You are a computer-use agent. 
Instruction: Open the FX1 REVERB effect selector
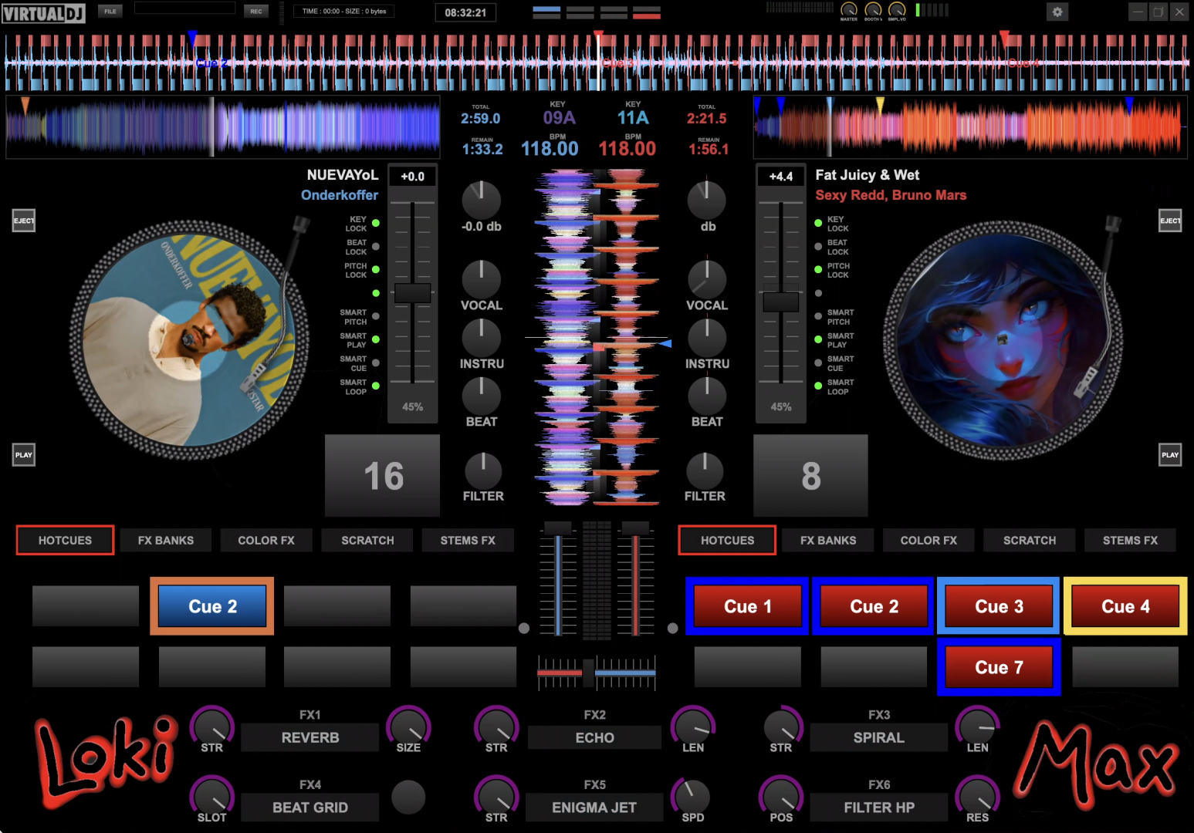(x=310, y=737)
